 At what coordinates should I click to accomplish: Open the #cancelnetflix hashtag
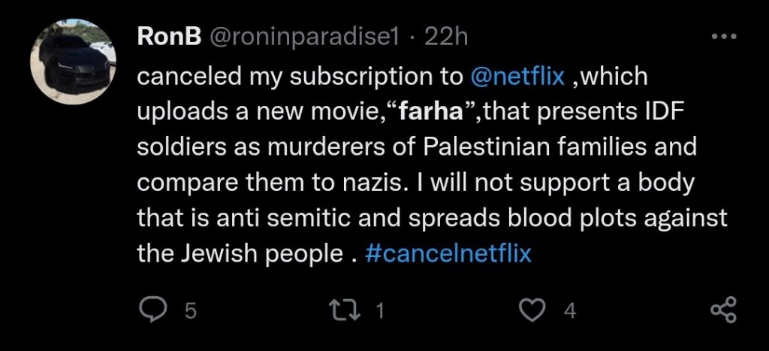[x=448, y=253]
